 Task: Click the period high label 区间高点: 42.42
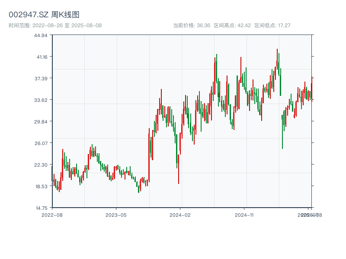(232, 25)
